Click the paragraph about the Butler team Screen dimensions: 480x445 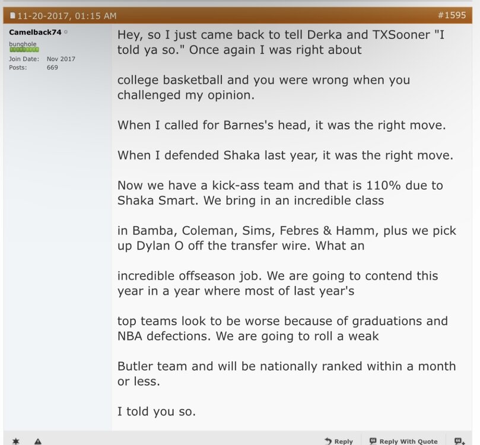coord(286,373)
